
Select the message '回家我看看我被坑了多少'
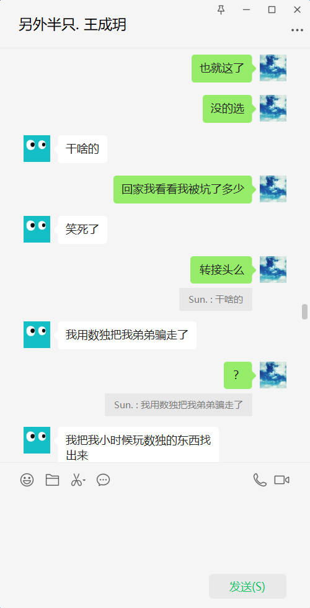(183, 189)
